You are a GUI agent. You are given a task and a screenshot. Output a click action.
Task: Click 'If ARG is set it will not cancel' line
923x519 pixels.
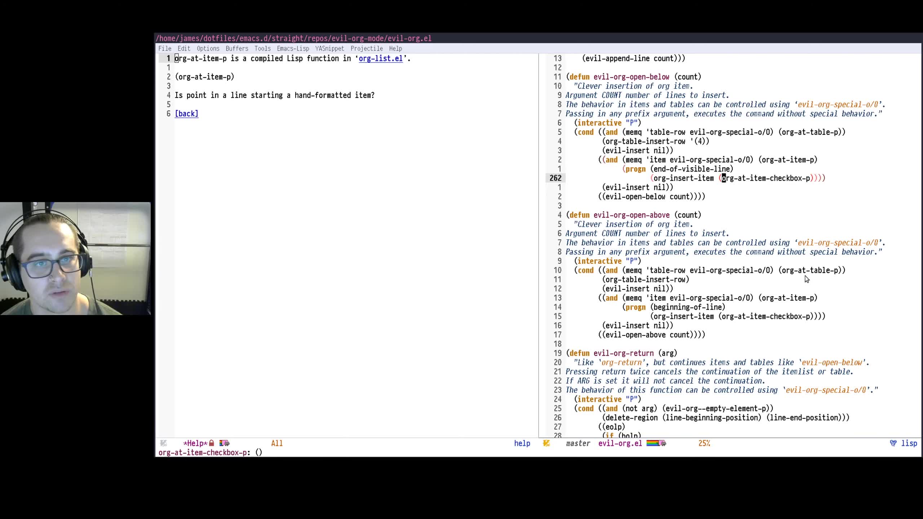(x=666, y=381)
